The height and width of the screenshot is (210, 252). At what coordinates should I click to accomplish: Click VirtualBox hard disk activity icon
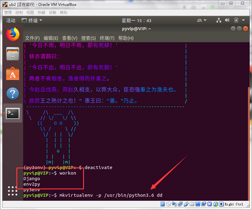[162, 204]
